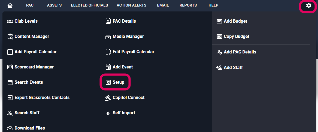Image resolution: width=318 pixels, height=132 pixels.
Task: Open the settings gear icon
Action: 308,5
